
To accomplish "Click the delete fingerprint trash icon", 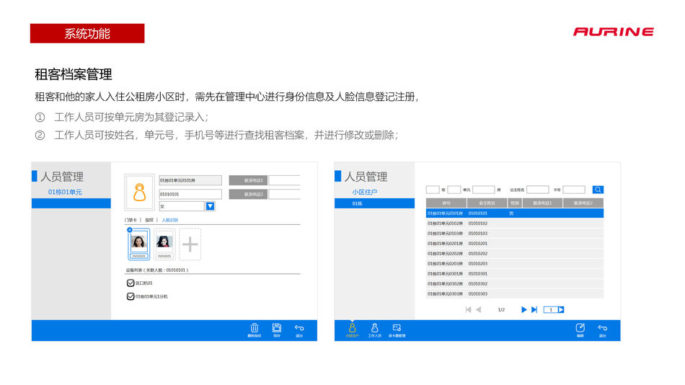I will 255,328.
